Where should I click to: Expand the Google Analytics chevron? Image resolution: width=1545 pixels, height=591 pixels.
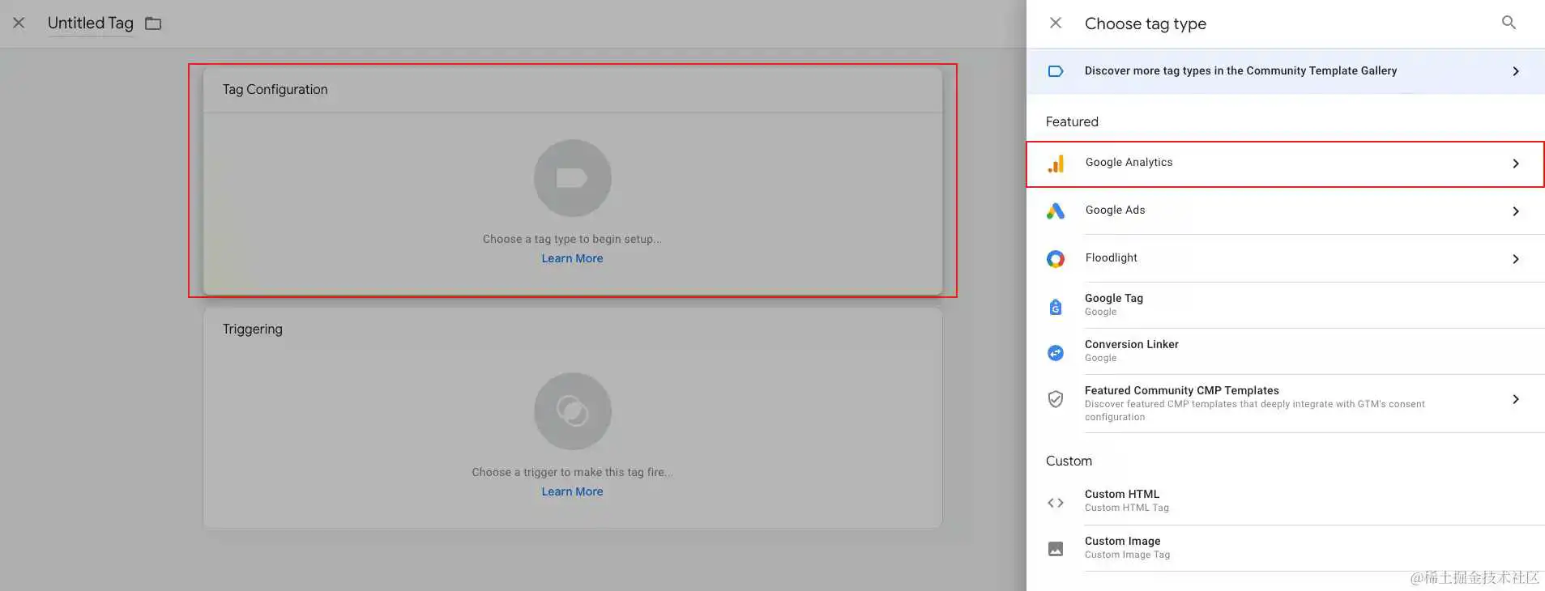tap(1516, 164)
